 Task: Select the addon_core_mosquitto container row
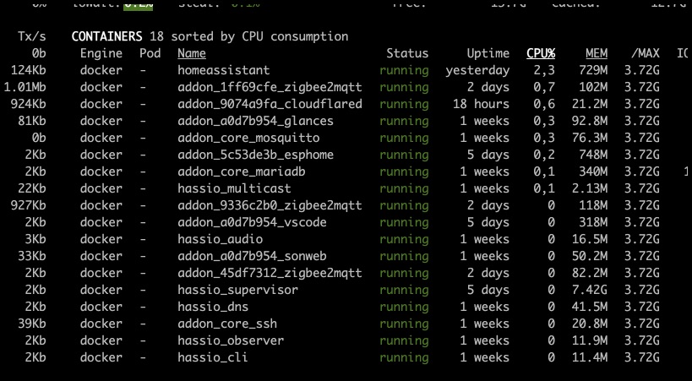[x=248, y=138]
